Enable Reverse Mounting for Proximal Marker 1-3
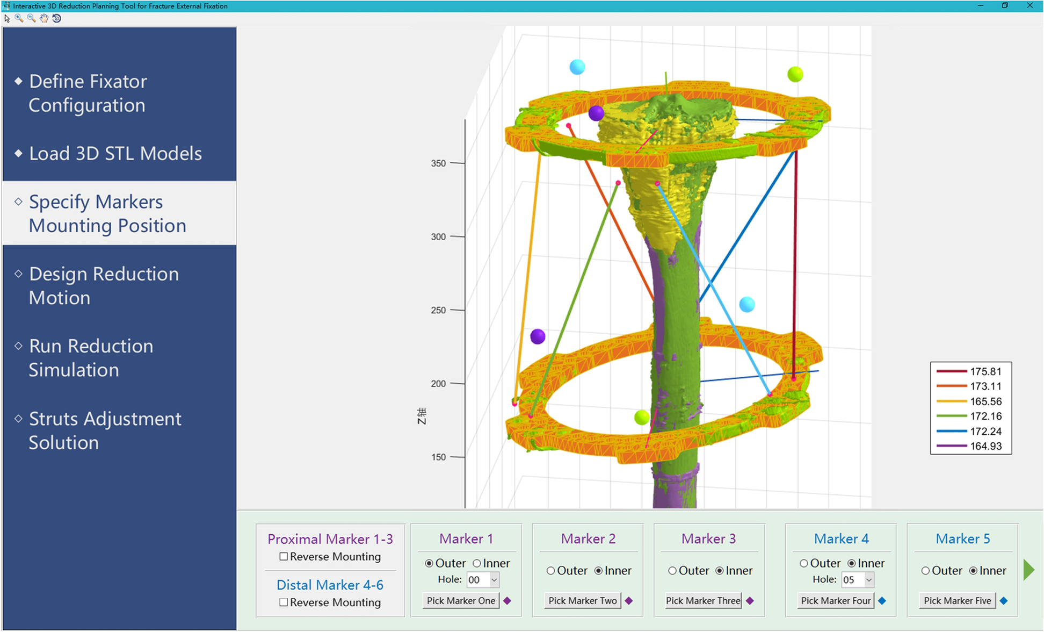Viewport: 1044px width, 632px height. (284, 557)
